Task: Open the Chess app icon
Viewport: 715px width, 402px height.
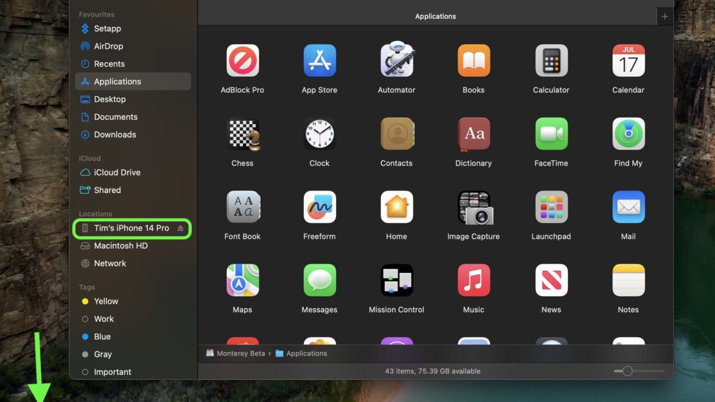Action: [243, 134]
